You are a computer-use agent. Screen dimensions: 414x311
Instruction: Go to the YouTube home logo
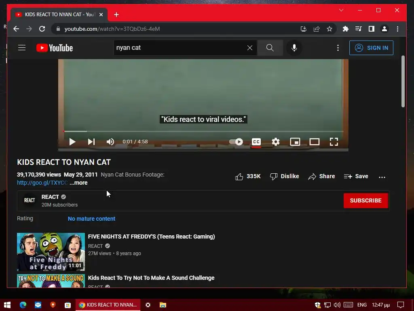[x=55, y=48]
